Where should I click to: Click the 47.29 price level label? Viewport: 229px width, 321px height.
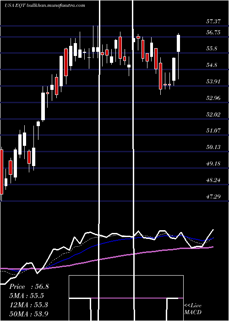coord(213,197)
